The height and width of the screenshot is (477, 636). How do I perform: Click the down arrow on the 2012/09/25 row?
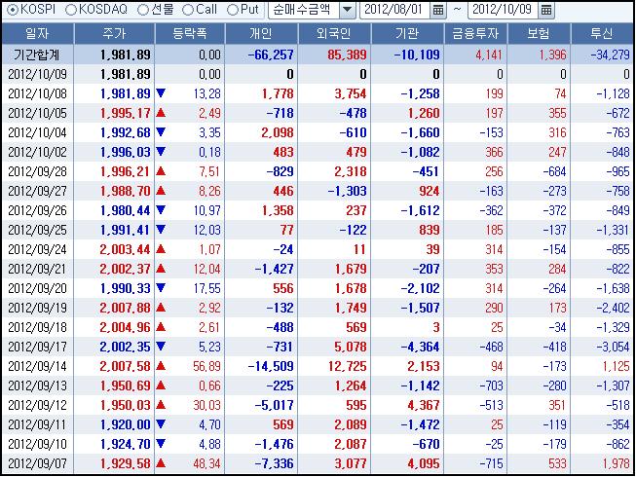click(161, 230)
